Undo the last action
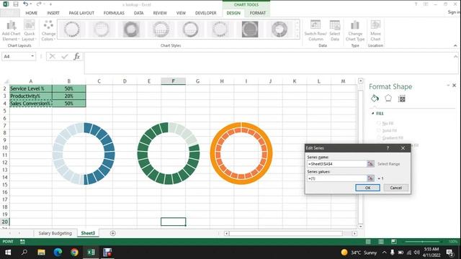 coord(26,4)
